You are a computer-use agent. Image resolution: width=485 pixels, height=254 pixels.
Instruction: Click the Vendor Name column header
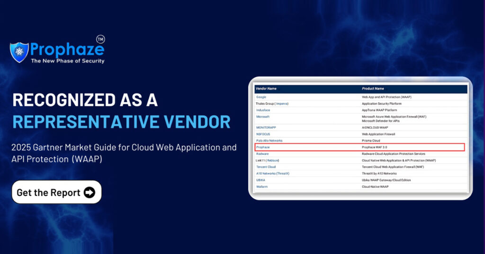click(266, 88)
